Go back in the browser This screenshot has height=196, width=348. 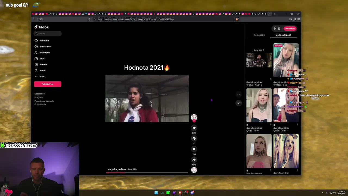[x=33, y=19]
